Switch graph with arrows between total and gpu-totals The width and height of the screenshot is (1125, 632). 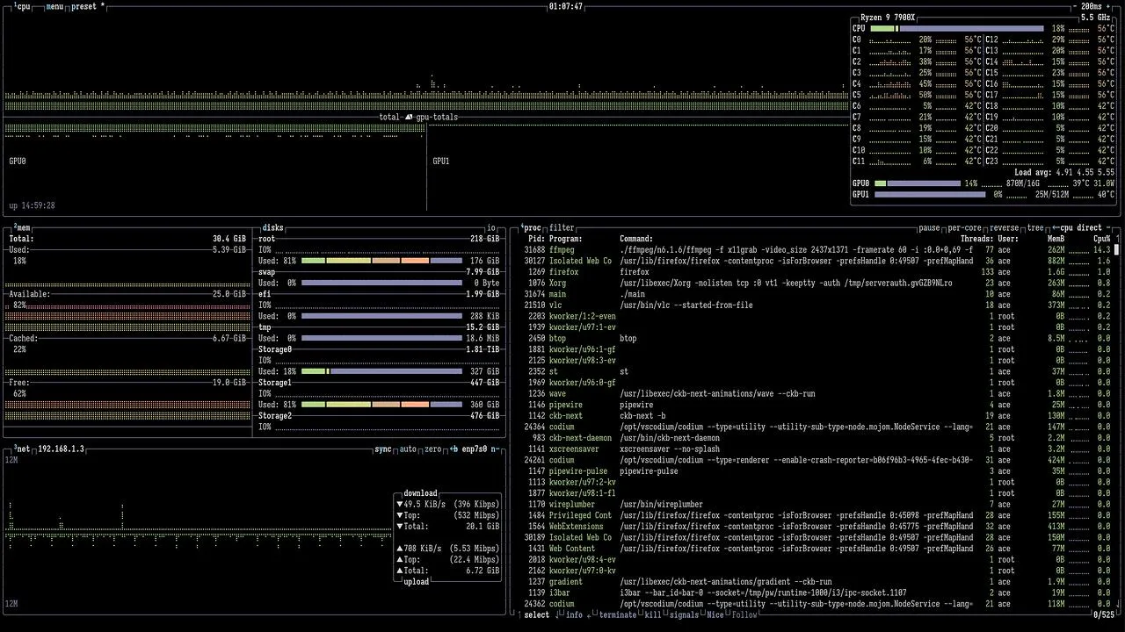pyautogui.click(x=409, y=117)
